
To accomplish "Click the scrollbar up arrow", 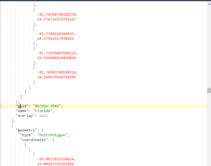I will (209, 4).
